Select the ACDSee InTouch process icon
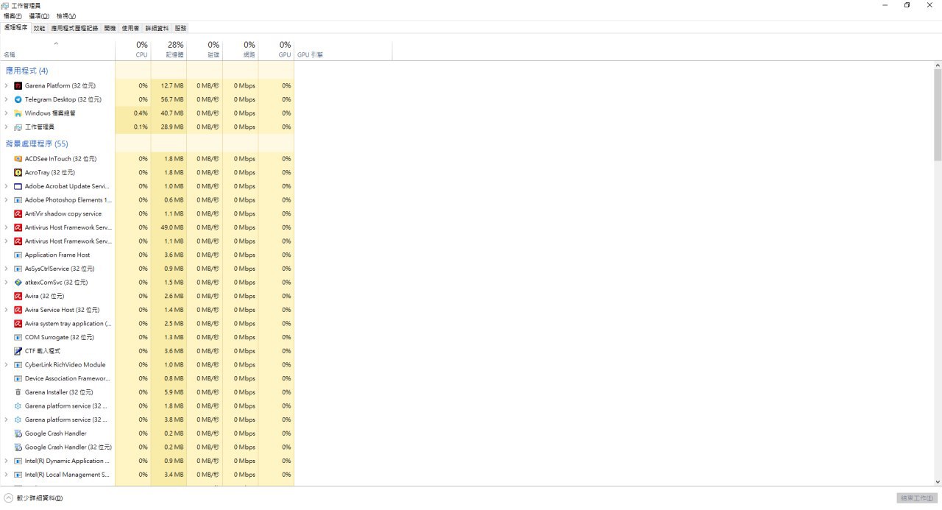The image size is (942, 510). click(18, 159)
